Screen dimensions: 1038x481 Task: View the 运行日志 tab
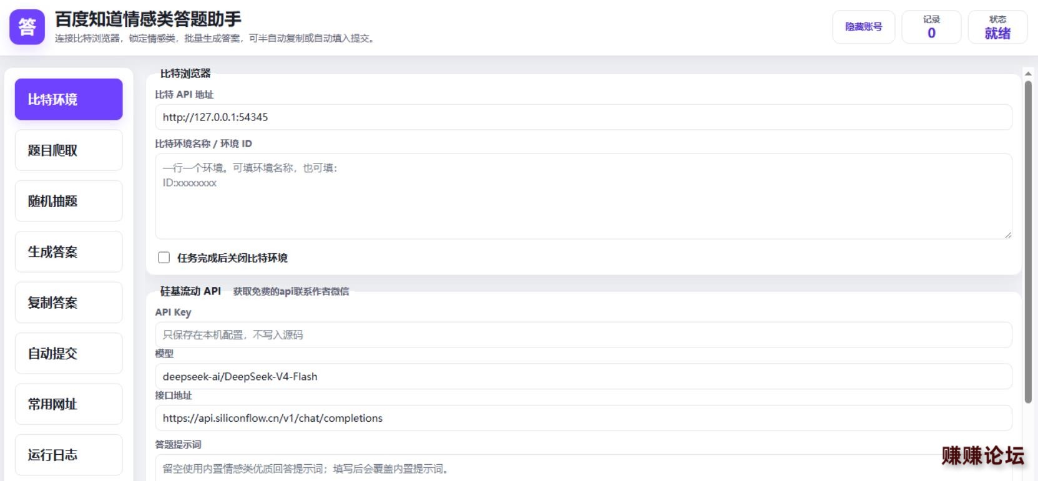69,455
